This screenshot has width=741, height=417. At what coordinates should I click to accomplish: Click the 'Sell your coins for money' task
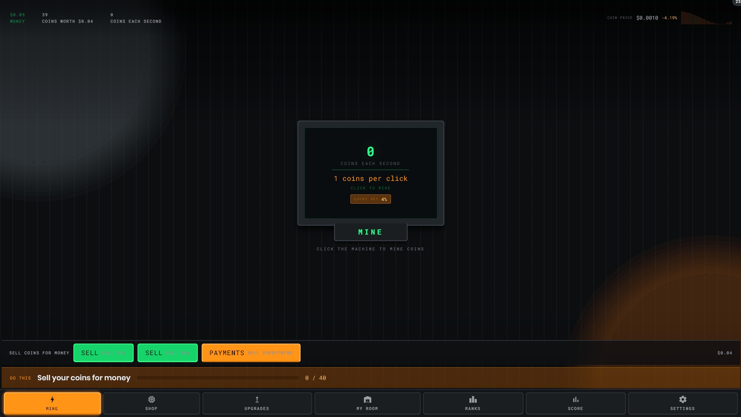coord(84,378)
